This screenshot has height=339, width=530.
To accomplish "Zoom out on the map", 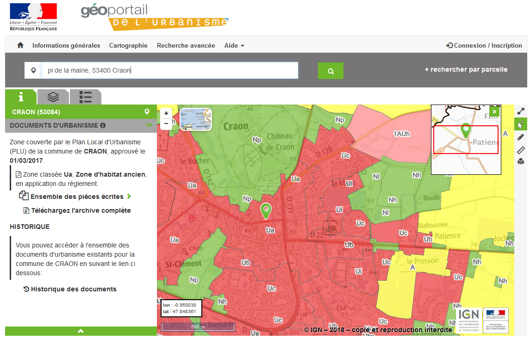I will [166, 123].
